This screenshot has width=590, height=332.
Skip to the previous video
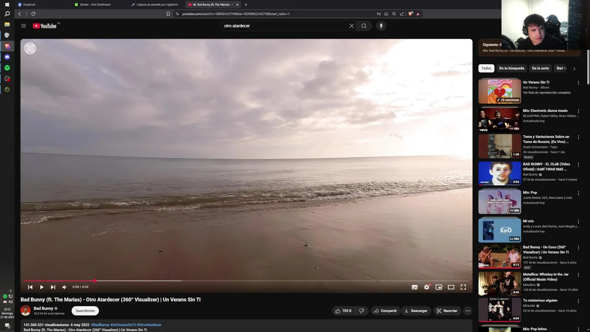point(30,287)
